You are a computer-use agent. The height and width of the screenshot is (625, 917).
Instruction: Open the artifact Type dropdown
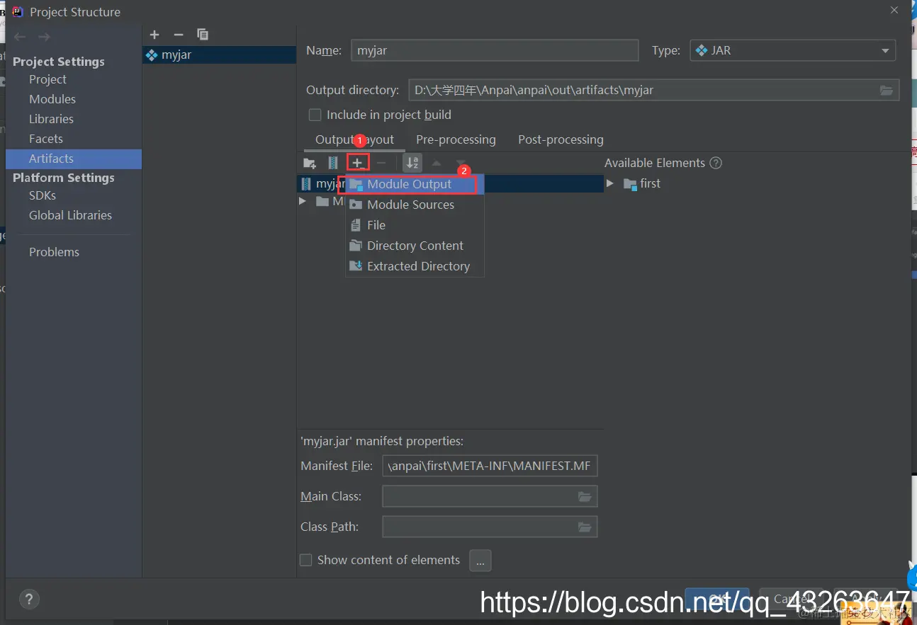click(x=792, y=50)
